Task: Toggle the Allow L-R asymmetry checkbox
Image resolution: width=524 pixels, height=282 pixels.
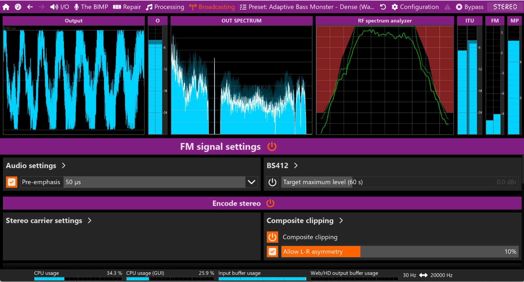Action: pos(272,252)
